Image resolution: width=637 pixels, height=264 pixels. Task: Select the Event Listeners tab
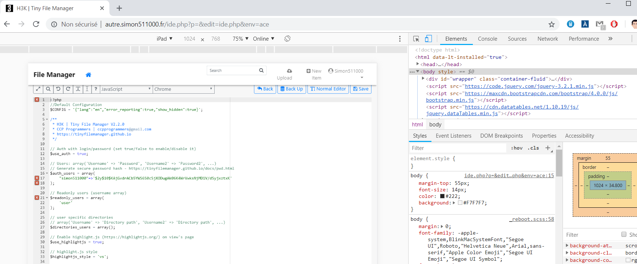(x=453, y=136)
